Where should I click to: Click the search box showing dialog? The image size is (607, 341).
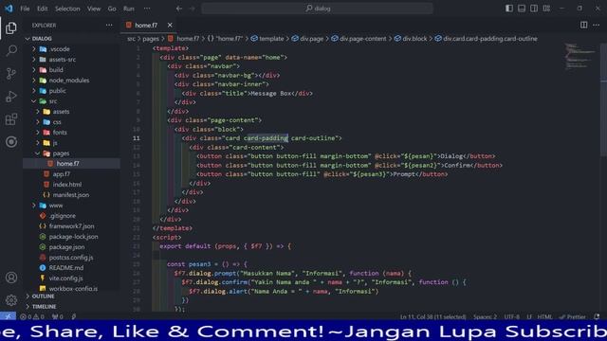[x=317, y=9]
